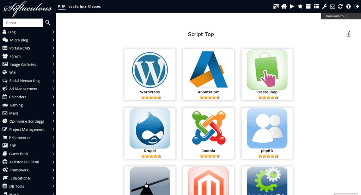This screenshot has height=195, width=361.
Task: Open the PrestaShop script card
Action: [267, 75]
